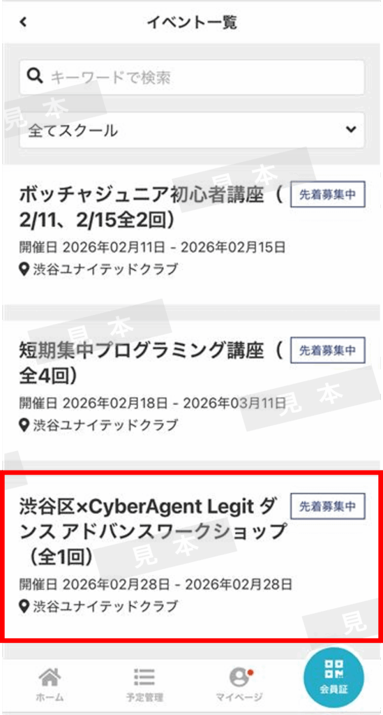Switch to マイページ tab label
383x715 pixels.
click(239, 698)
